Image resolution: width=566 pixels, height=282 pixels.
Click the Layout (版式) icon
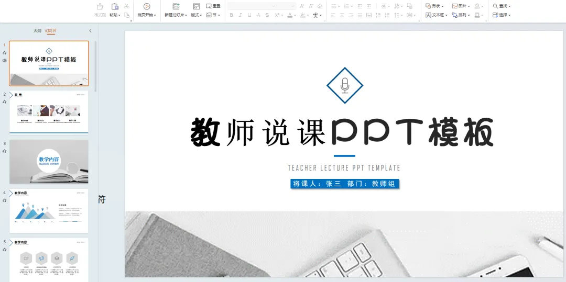click(x=197, y=6)
